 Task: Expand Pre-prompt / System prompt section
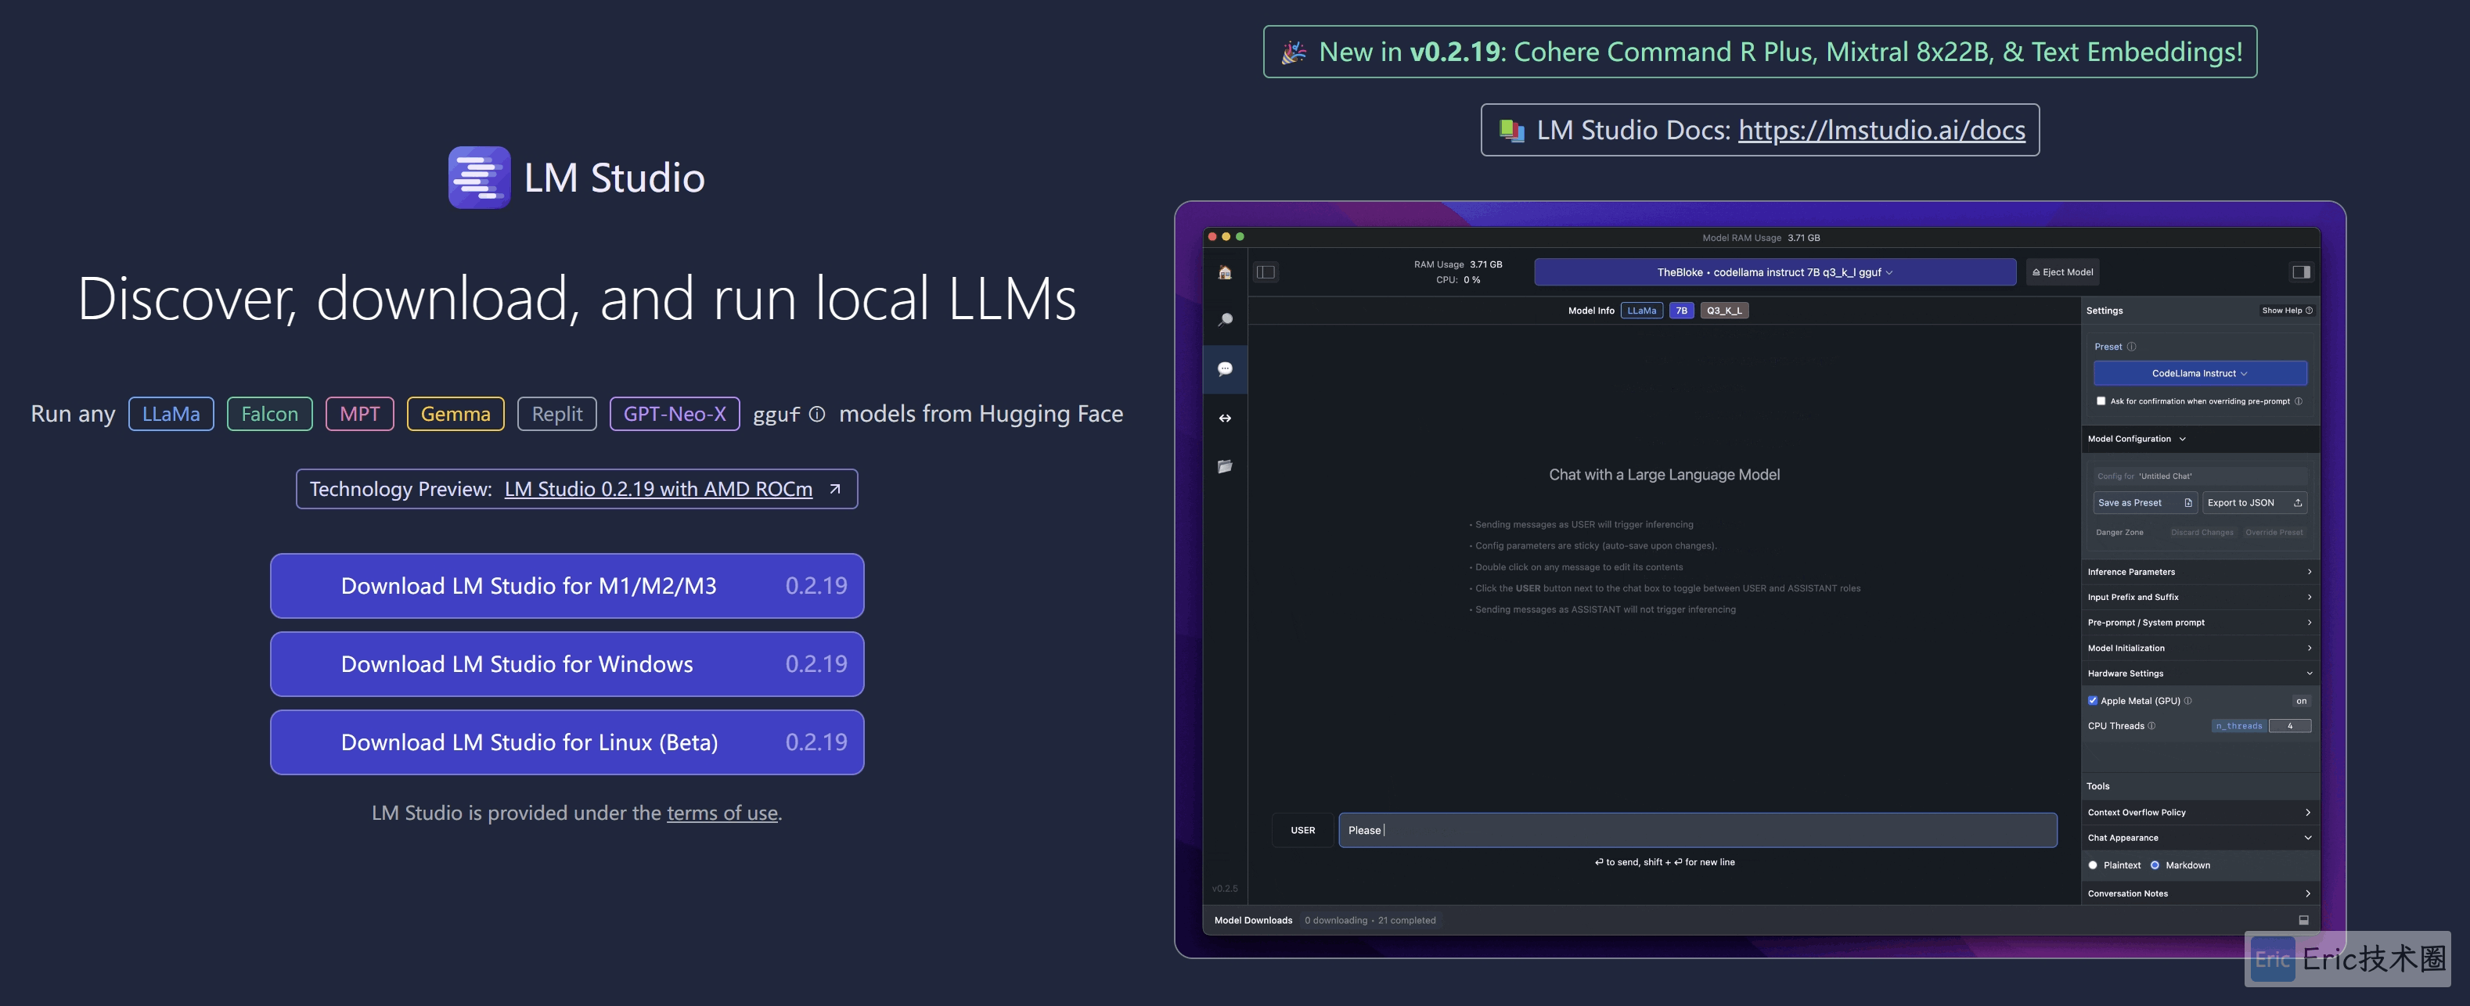(x=2200, y=623)
